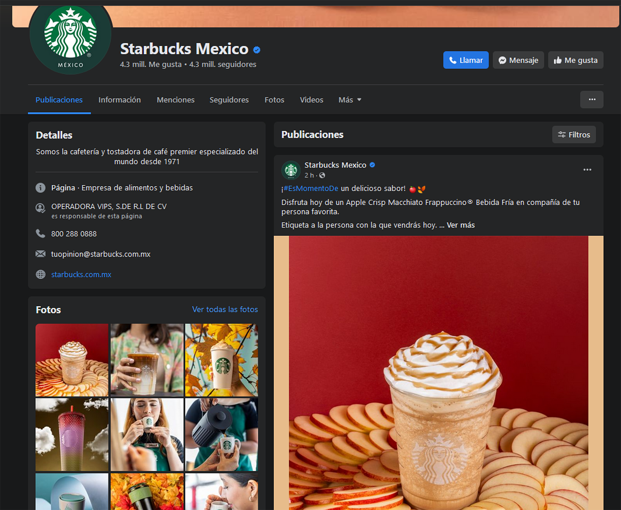Open the autumn leaves cup photo thumbnail

pyautogui.click(x=221, y=360)
